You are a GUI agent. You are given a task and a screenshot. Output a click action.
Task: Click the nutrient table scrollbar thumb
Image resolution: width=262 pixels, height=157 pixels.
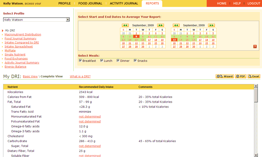256,95
